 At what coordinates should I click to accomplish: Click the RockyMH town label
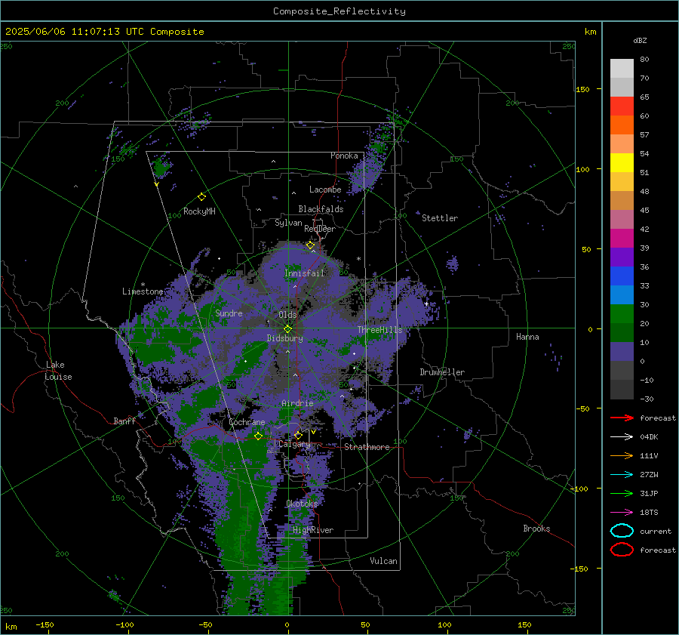[199, 211]
